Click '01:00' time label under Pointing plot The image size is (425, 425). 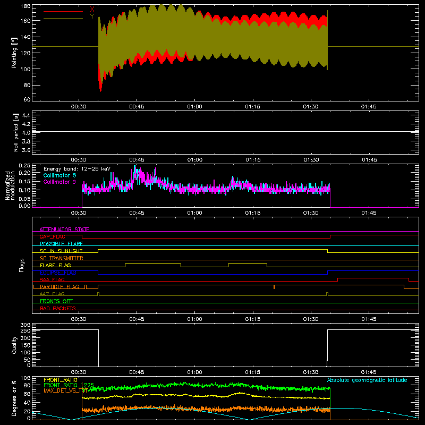[x=194, y=107]
